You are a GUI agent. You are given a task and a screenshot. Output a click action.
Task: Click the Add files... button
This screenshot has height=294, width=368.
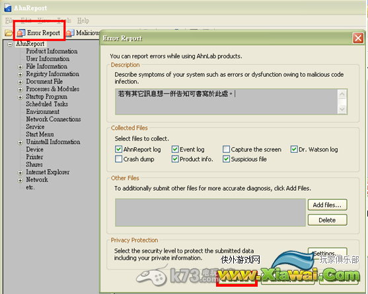point(328,205)
